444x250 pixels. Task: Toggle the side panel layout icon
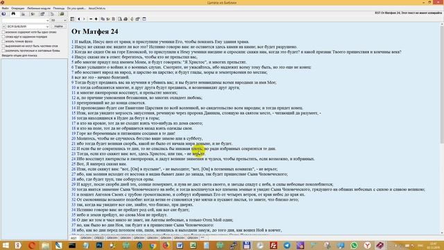[72, 19]
